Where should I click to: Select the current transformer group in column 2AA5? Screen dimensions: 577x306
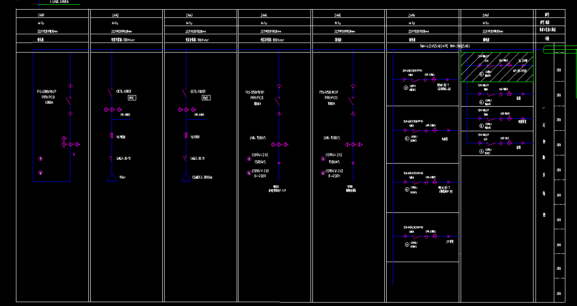(x=353, y=144)
